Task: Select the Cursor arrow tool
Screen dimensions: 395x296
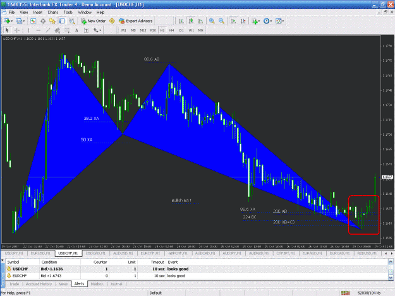Action: 7,30
